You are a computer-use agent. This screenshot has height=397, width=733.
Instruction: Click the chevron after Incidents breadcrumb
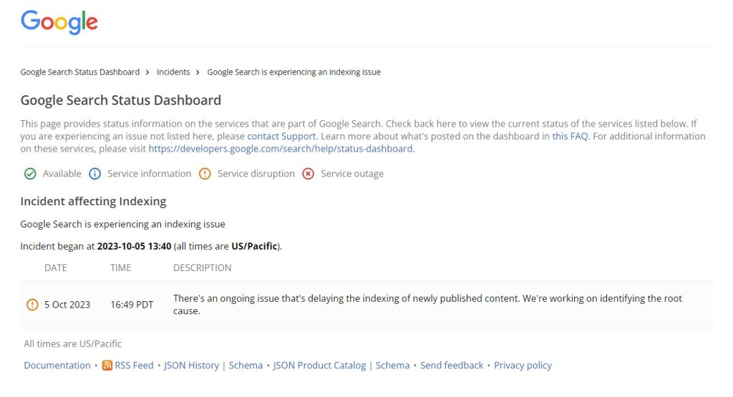(198, 72)
